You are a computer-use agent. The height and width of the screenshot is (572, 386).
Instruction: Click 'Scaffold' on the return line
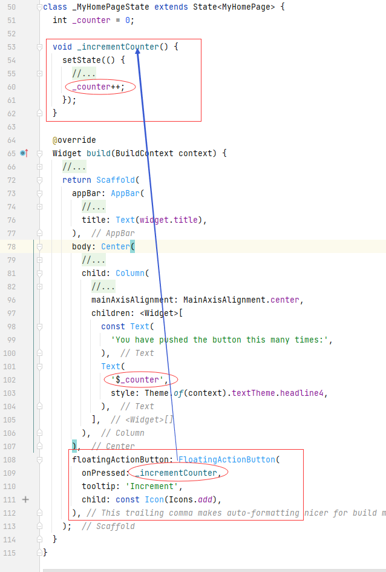tap(116, 180)
